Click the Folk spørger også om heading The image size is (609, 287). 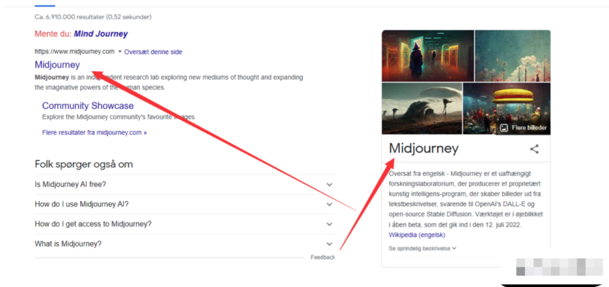[83, 164]
